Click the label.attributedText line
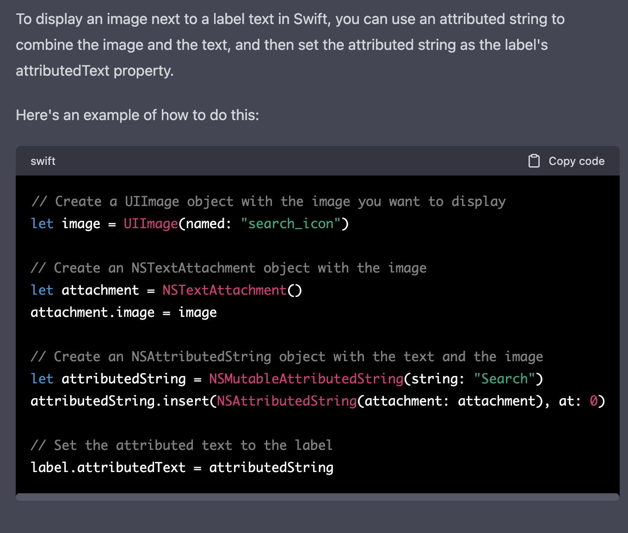Viewport: 628px width, 533px height. click(x=182, y=467)
